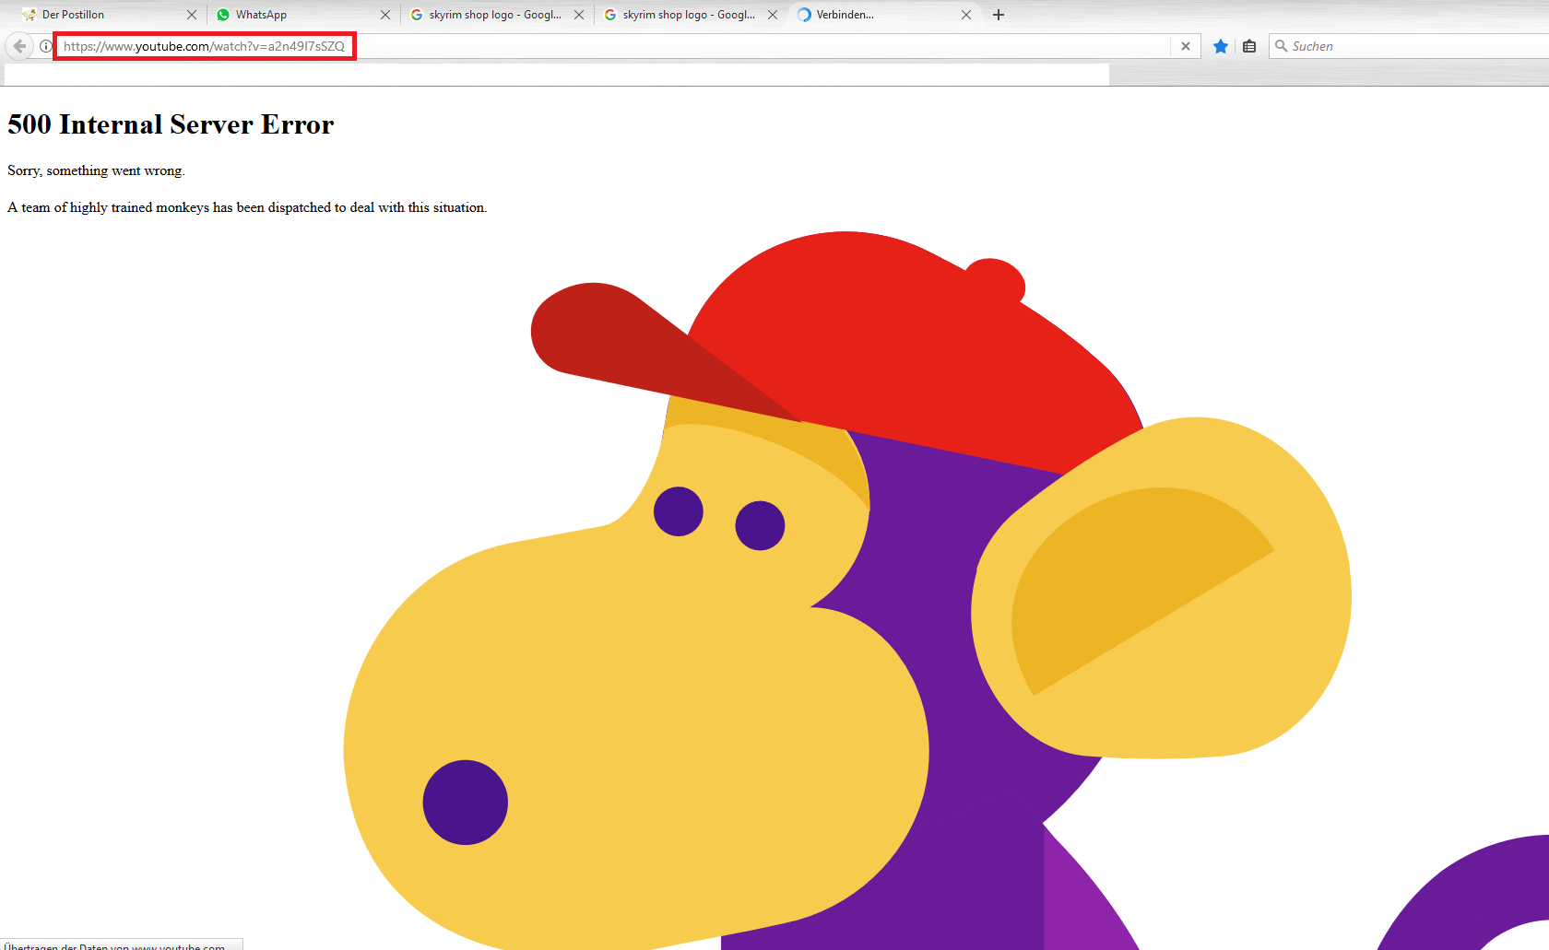Click the 500 Internal Server Error heading
The image size is (1549, 950).
[x=171, y=124]
